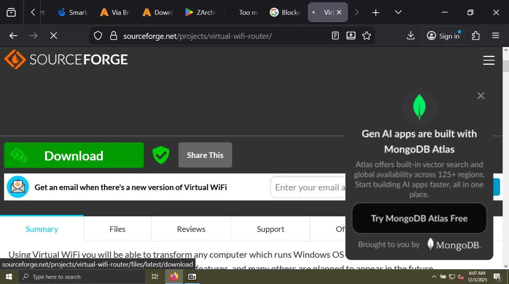The image size is (509, 284).
Task: Switch to the Via Br tab
Action: click(115, 13)
